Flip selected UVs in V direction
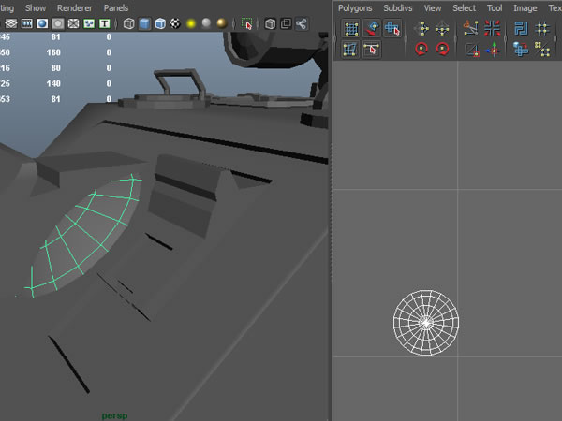 coord(442,29)
